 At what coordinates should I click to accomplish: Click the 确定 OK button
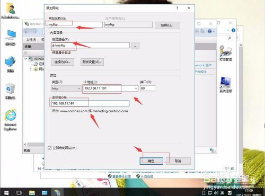pos(151,161)
